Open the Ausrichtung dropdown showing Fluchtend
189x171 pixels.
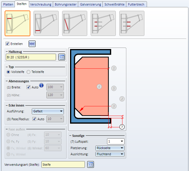110,154
